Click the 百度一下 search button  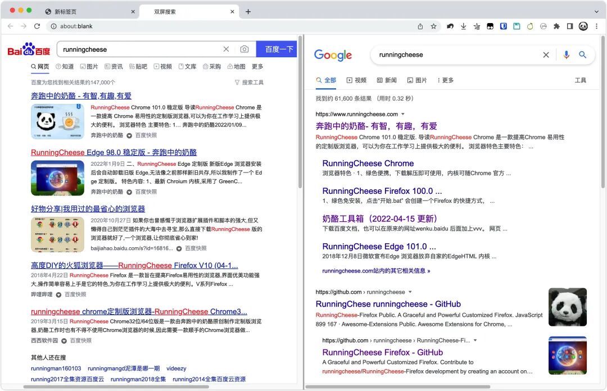pos(277,49)
